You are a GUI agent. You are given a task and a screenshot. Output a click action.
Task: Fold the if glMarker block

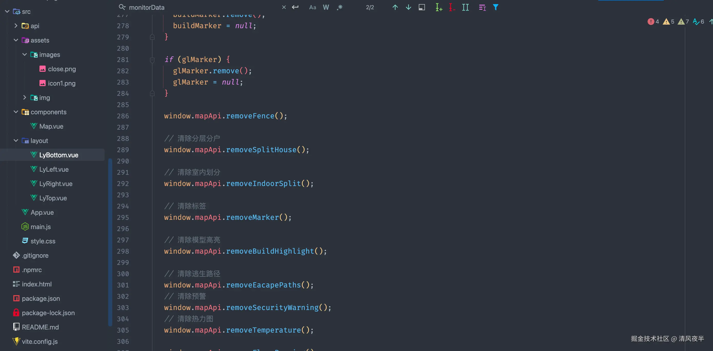152,60
